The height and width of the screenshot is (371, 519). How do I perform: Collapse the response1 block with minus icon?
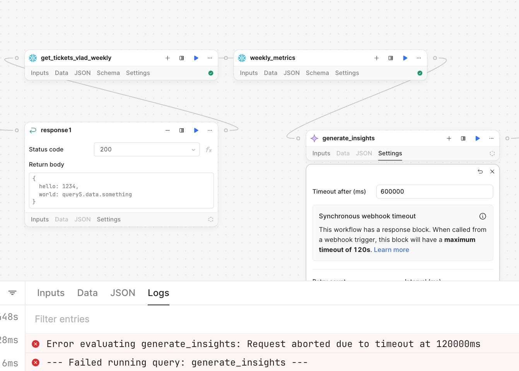point(167,130)
